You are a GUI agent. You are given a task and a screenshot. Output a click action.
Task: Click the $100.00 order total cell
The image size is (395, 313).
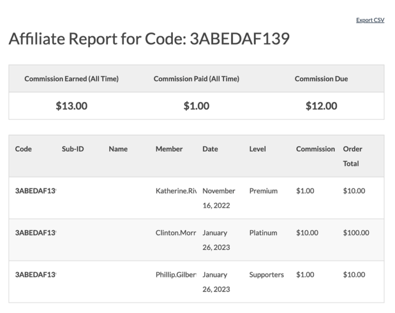(356, 233)
